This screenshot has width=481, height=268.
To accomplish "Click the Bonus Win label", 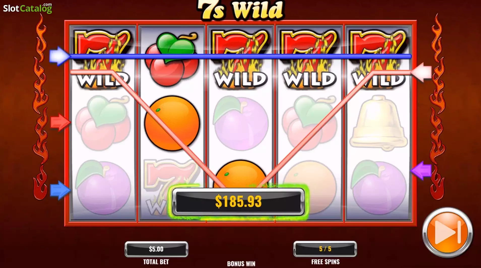I will pos(241,263).
